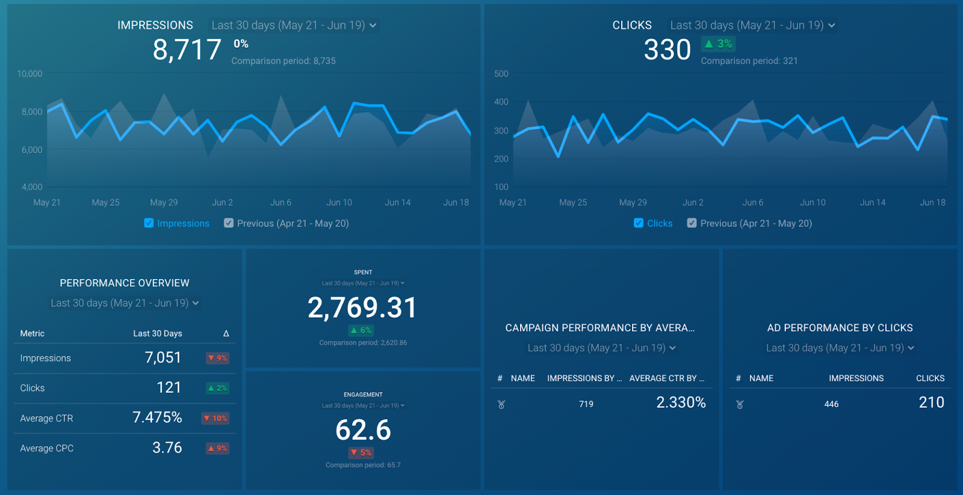Open the Spent date range dropdown
Screen dimensions: 963x495
363,283
